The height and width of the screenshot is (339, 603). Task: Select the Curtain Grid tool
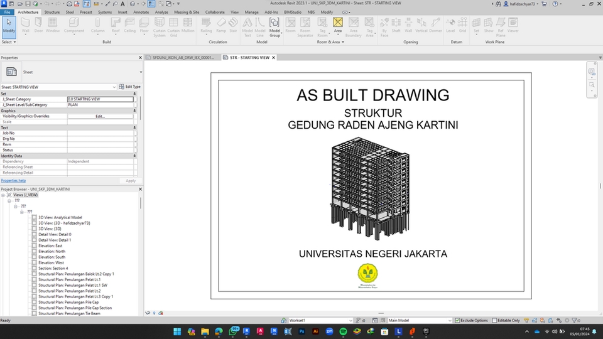(x=173, y=27)
